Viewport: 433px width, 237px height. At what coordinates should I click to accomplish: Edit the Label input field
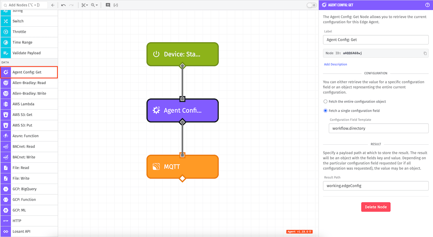(376, 40)
